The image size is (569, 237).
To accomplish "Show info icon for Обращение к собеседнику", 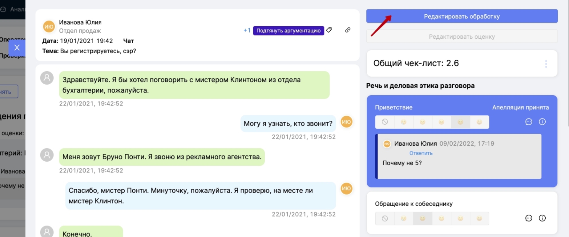I will click(542, 218).
